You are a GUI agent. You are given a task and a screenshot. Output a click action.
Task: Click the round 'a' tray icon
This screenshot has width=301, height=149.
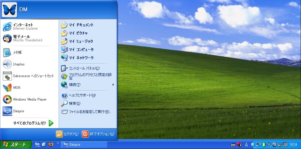(274, 145)
